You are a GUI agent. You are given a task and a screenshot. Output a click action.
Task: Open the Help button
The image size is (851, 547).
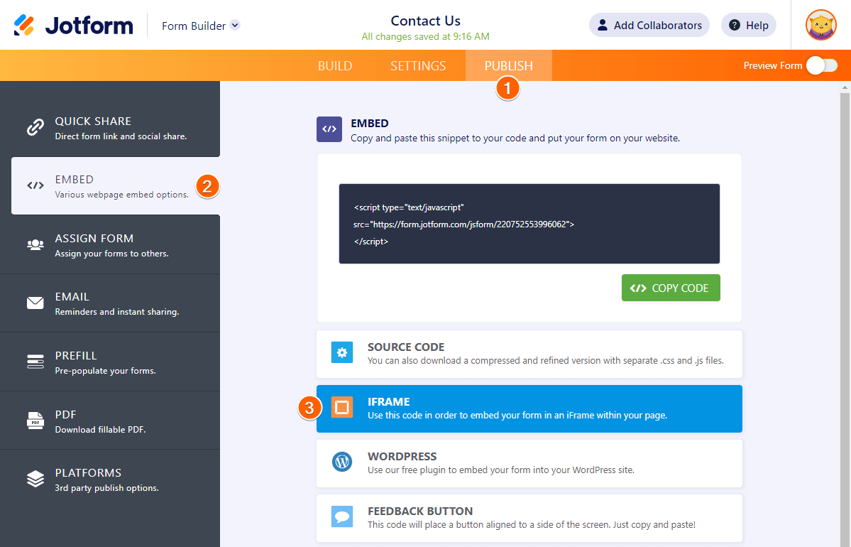pos(748,25)
